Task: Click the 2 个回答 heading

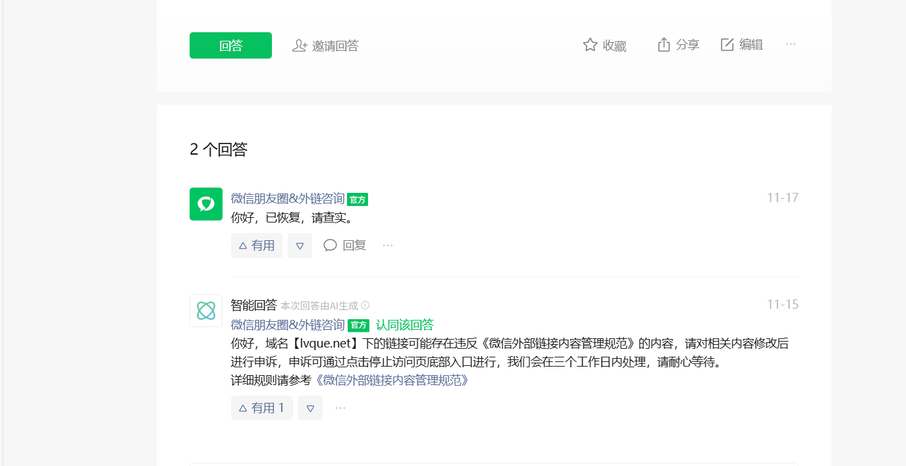Action: tap(219, 149)
